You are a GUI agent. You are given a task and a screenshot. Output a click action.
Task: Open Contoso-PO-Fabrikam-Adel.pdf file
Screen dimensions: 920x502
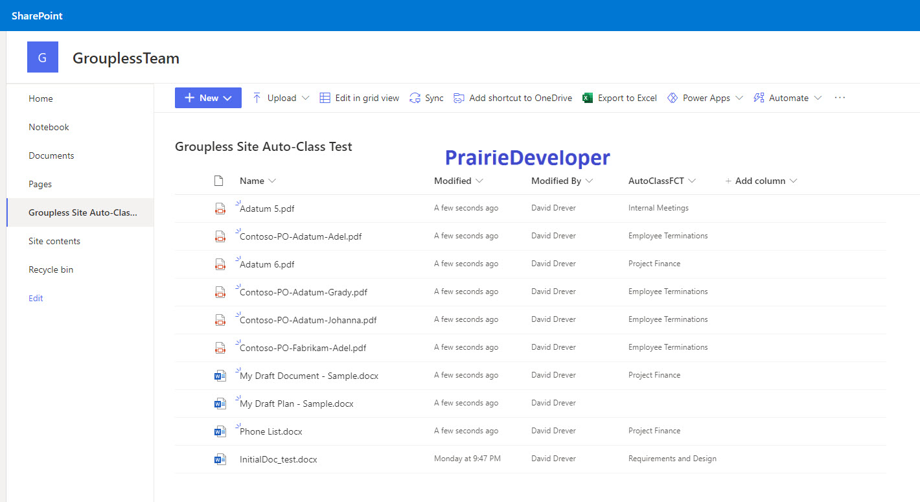pos(303,348)
